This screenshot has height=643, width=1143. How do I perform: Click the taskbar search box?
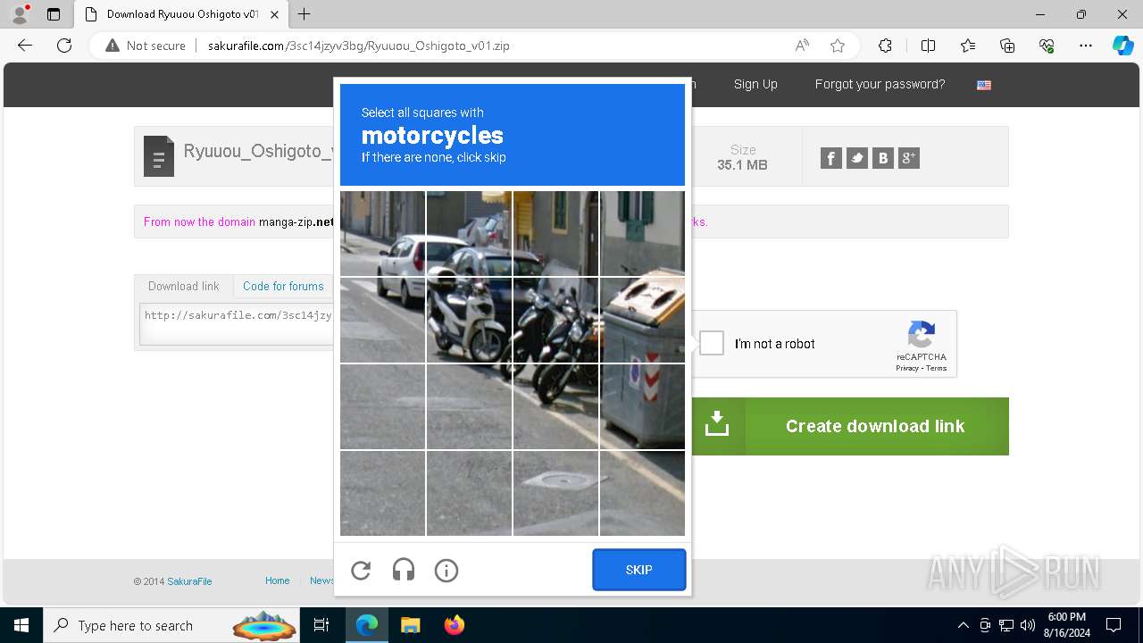click(172, 625)
